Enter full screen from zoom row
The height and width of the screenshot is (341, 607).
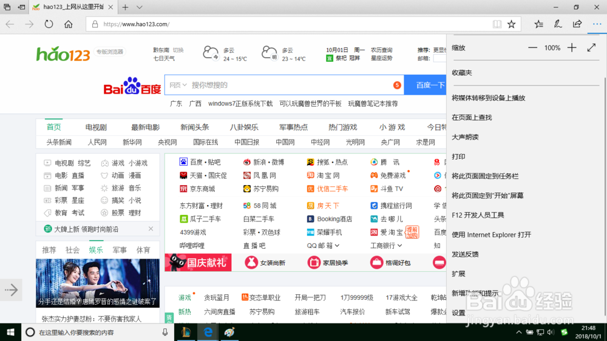pos(591,48)
